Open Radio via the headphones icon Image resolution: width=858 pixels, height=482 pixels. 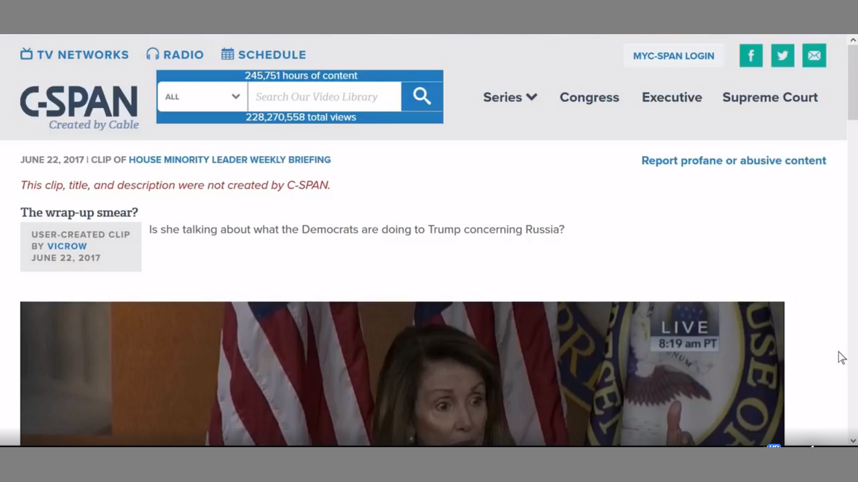click(153, 54)
